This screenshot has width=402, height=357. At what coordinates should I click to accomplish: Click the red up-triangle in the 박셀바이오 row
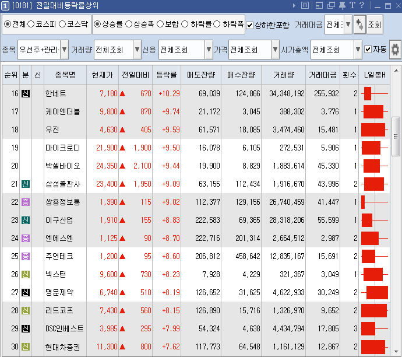[x=122, y=166]
